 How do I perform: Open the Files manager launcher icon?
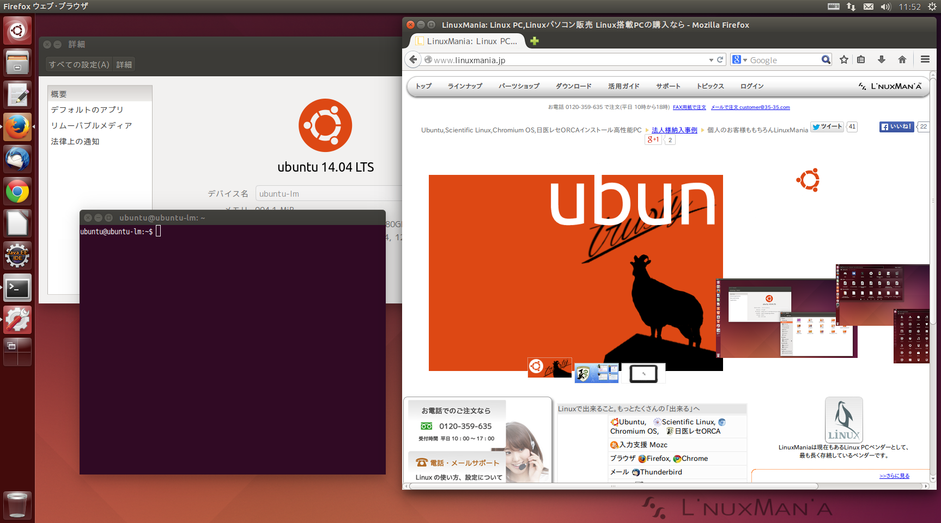[17, 62]
